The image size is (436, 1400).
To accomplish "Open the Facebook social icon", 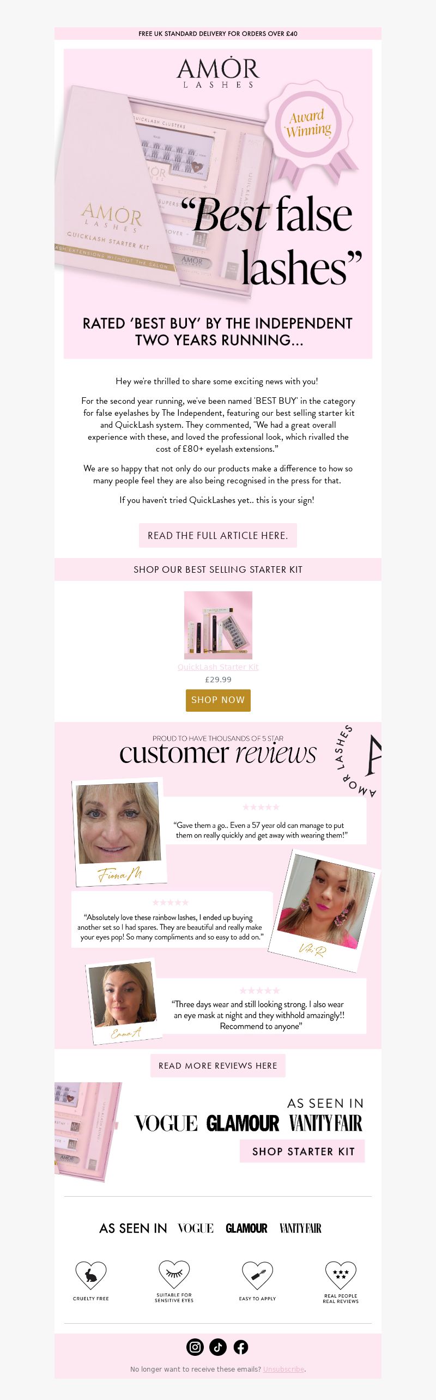I will 241,1347.
